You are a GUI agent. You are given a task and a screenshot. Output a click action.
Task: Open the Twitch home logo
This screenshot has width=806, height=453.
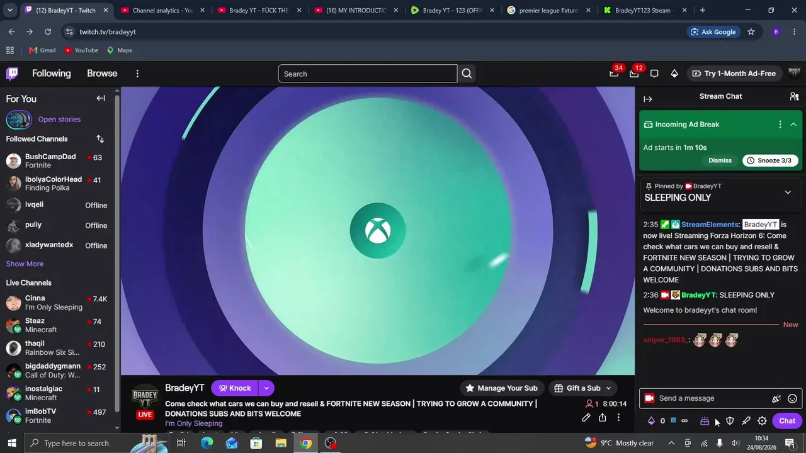[x=12, y=74]
